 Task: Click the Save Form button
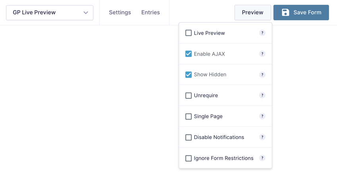coord(301,12)
